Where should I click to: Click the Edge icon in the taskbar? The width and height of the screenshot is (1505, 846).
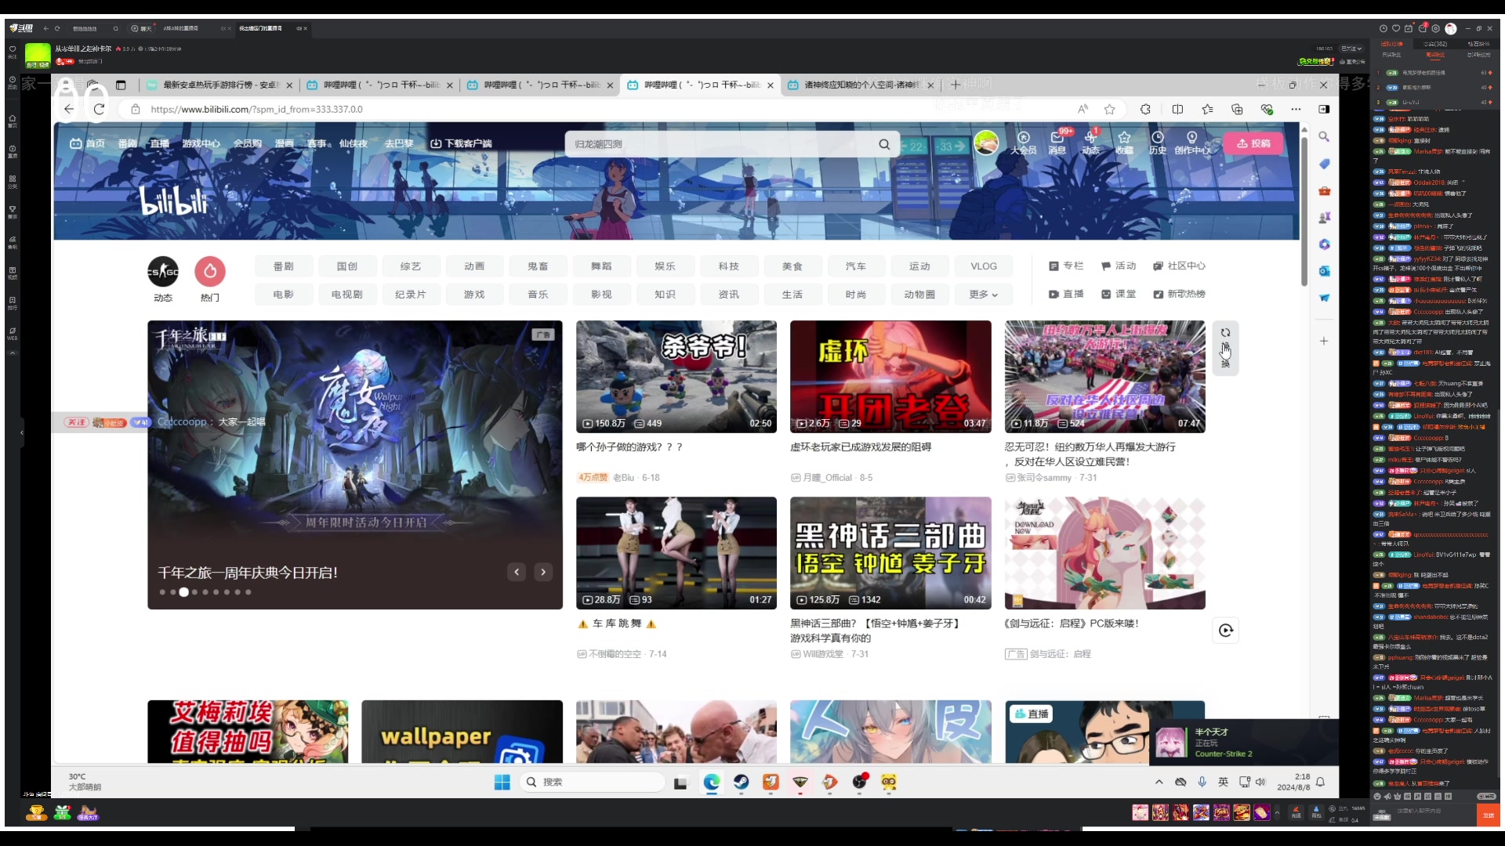(711, 782)
